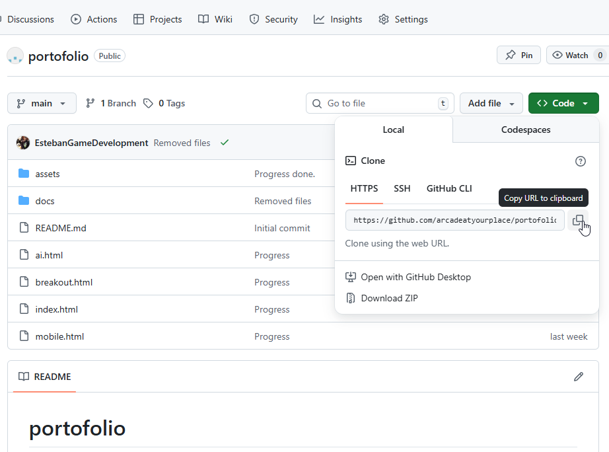Open the Insights repository tab
The width and height of the screenshot is (609, 452).
[338, 19]
